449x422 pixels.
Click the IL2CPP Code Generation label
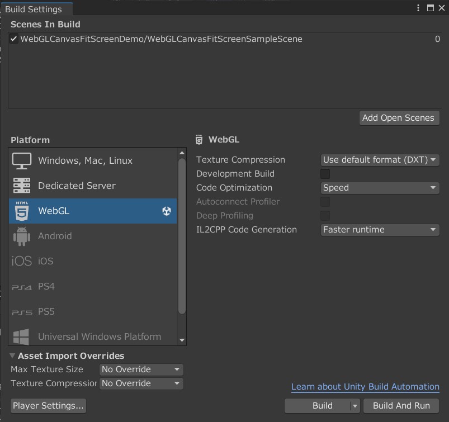tap(247, 230)
